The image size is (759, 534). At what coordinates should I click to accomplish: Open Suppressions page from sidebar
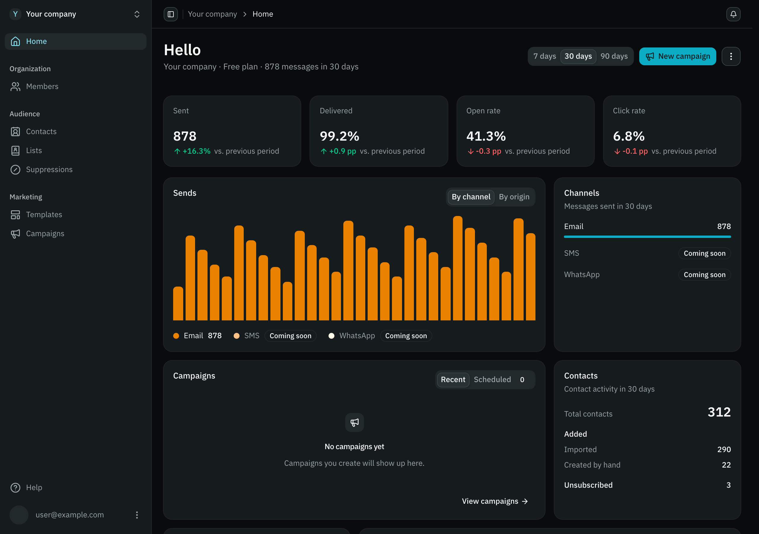(x=75, y=169)
